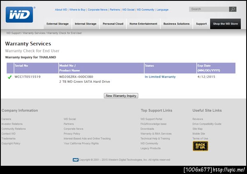Open Your California Privacy Rights link
Screen dimensions: 247x174
[81, 144]
